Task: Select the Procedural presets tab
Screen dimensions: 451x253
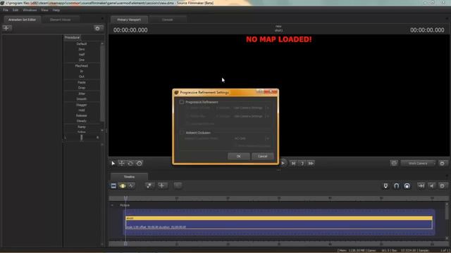Action: point(72,37)
